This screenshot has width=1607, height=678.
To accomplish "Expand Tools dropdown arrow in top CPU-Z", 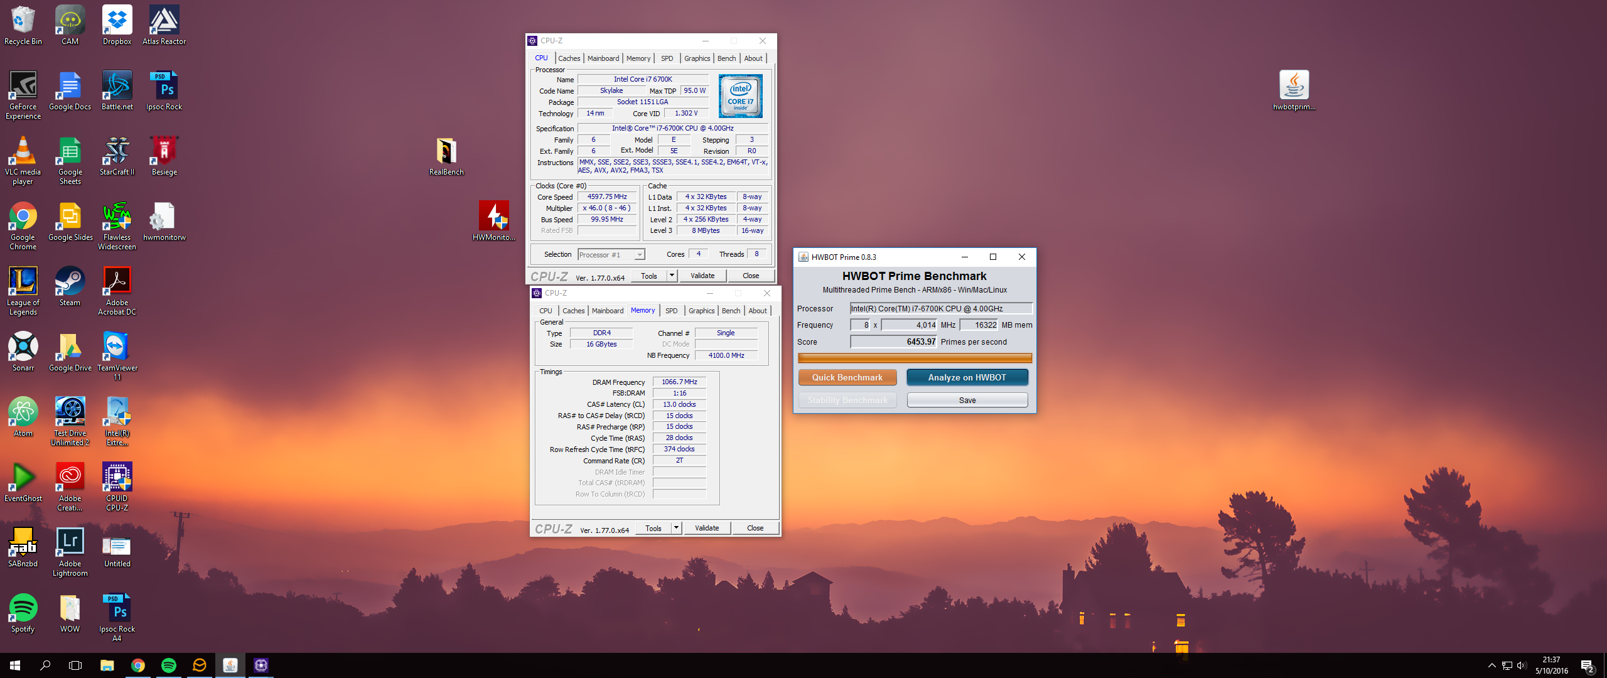I will (672, 276).
